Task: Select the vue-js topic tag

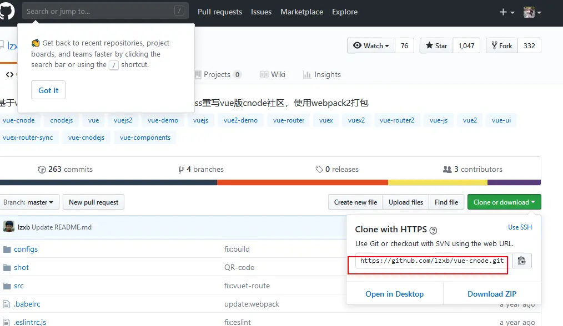Action: pyautogui.click(x=439, y=120)
